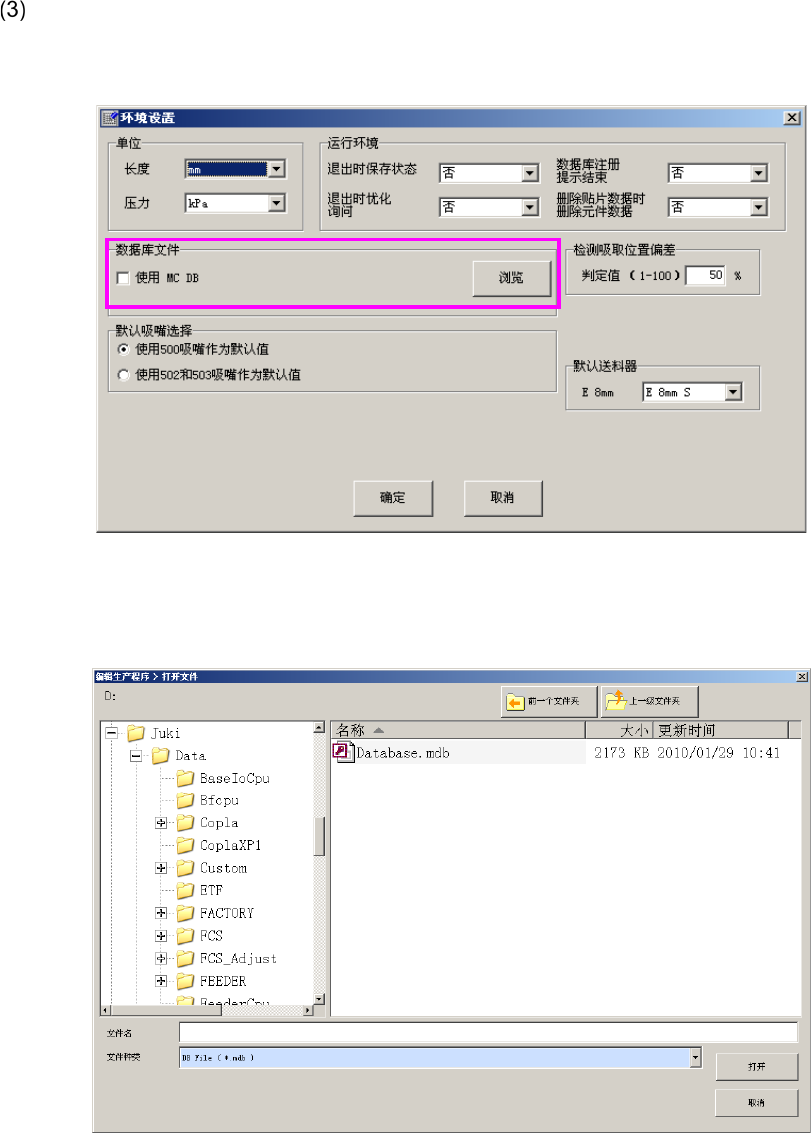Viewport: 811px width, 1133px height.
Task: Click the 环境设置 title bar icon
Action: [109, 117]
